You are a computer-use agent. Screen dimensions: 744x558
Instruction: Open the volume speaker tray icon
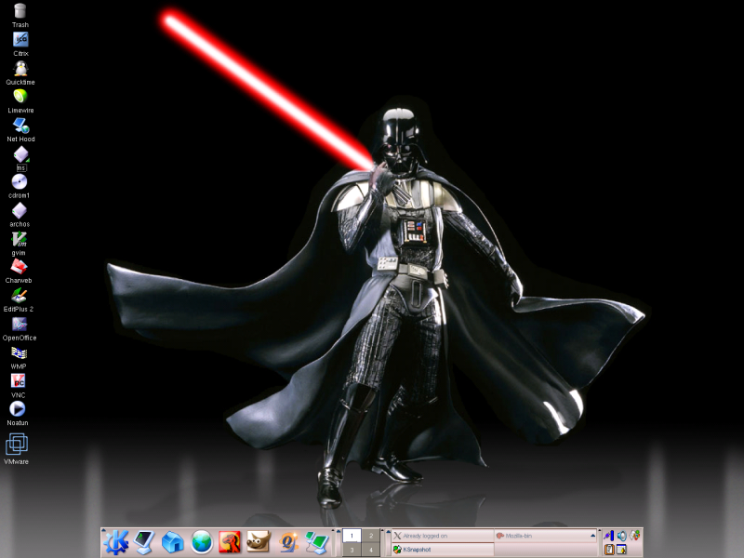click(622, 537)
